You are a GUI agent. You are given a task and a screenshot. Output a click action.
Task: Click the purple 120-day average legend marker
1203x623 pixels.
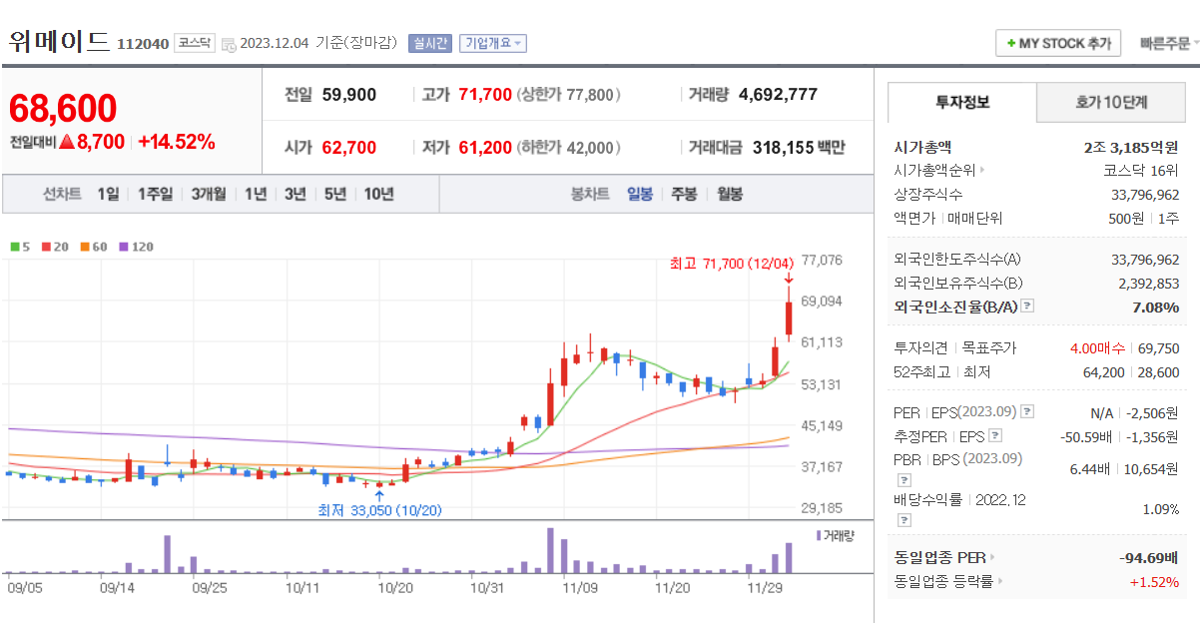(x=124, y=246)
